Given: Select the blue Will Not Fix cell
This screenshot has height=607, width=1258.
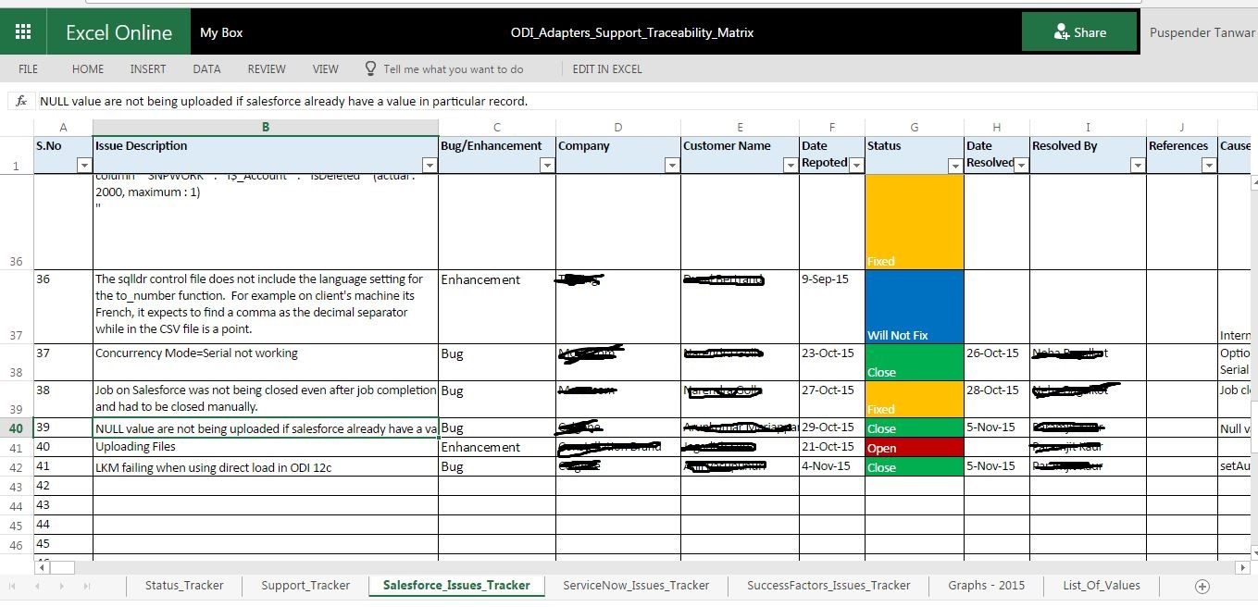Looking at the screenshot, I should click(914, 306).
